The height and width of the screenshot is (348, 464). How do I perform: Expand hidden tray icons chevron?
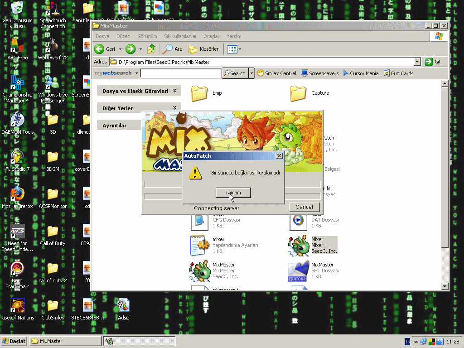pos(416,342)
